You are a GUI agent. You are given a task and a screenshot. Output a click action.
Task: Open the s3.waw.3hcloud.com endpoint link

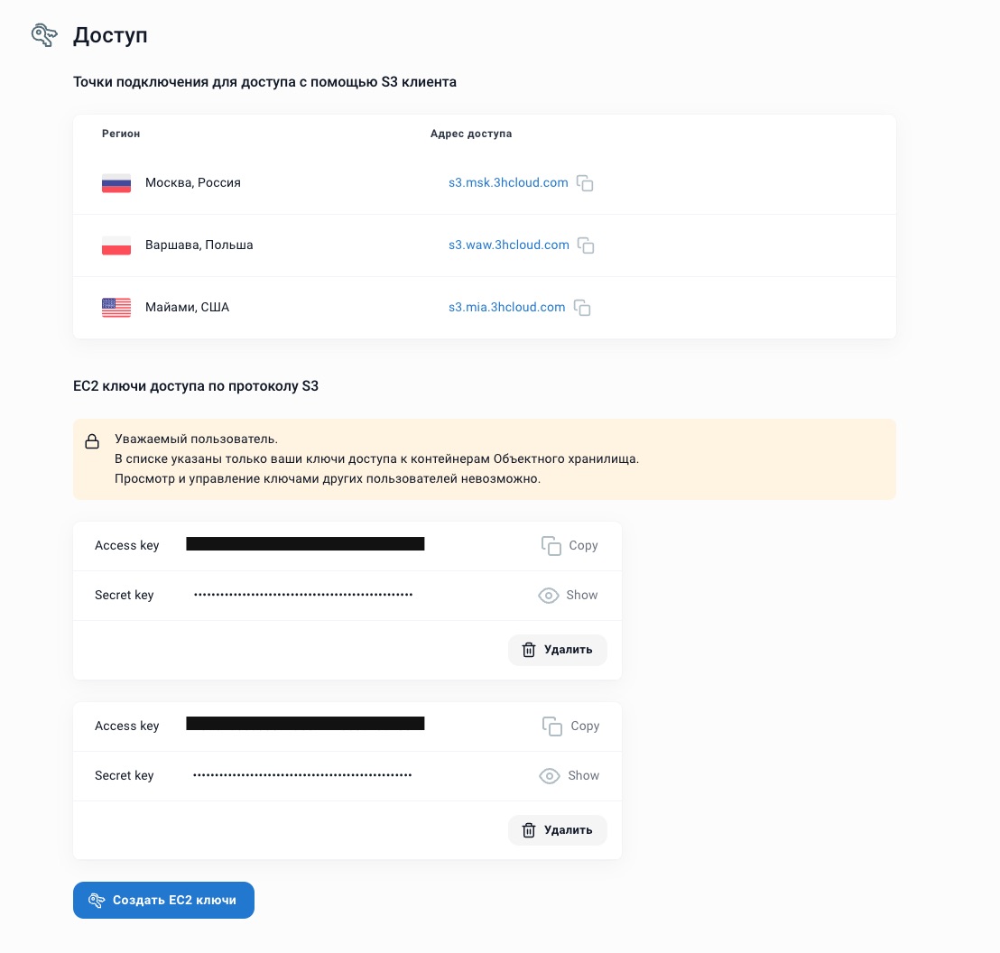tap(509, 245)
